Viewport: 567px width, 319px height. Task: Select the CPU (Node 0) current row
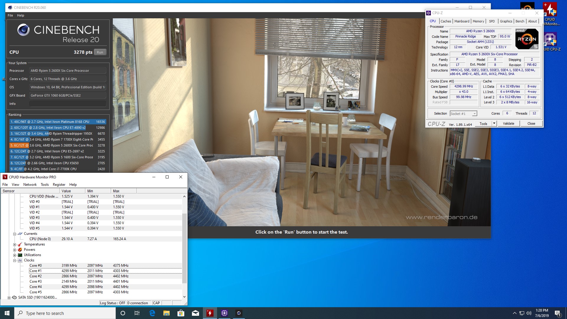click(x=105, y=239)
